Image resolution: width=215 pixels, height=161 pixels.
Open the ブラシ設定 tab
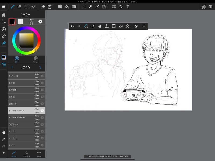[26, 154]
